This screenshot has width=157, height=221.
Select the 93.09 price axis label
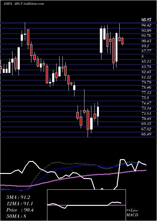tap(146, 30)
